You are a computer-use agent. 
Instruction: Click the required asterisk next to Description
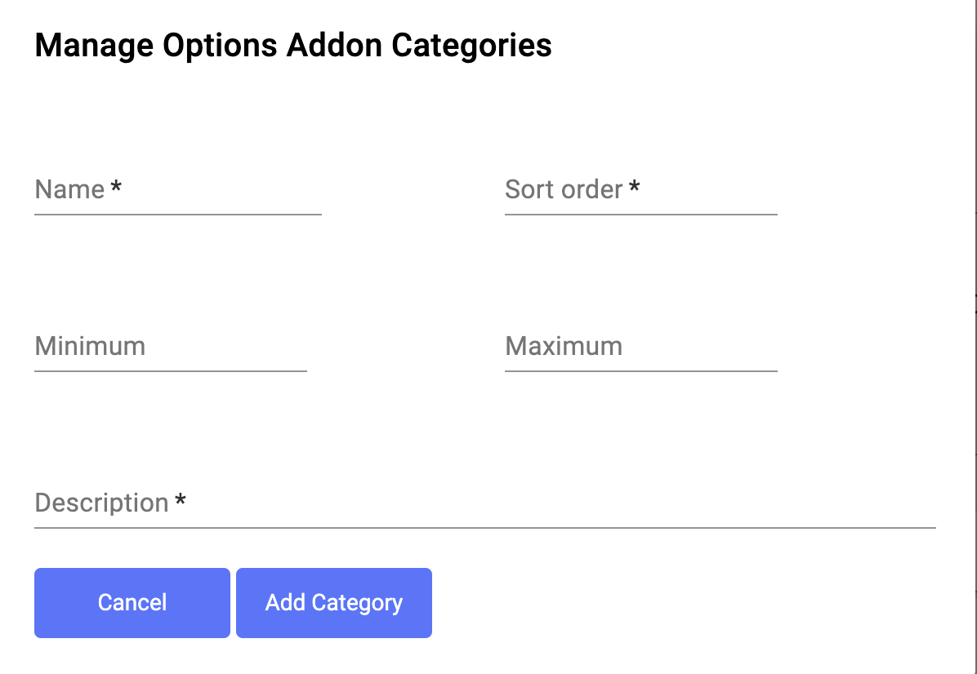pyautogui.click(x=181, y=501)
